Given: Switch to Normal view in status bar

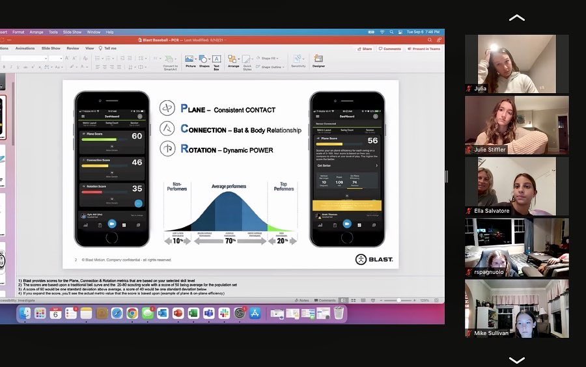Looking at the screenshot, I should (x=343, y=300).
